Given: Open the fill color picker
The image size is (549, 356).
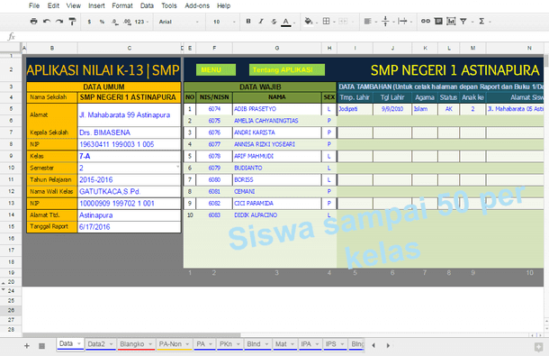Looking at the screenshot, I should coord(309,22).
